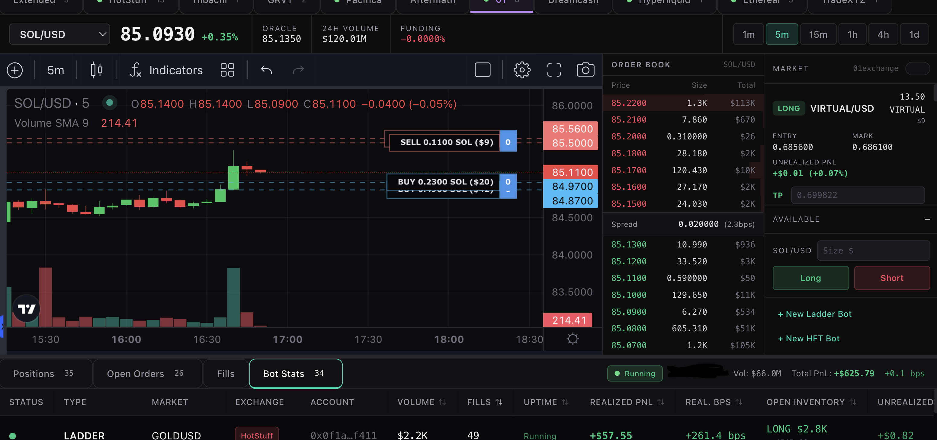Switch to the Bot Stats tab

[296, 373]
